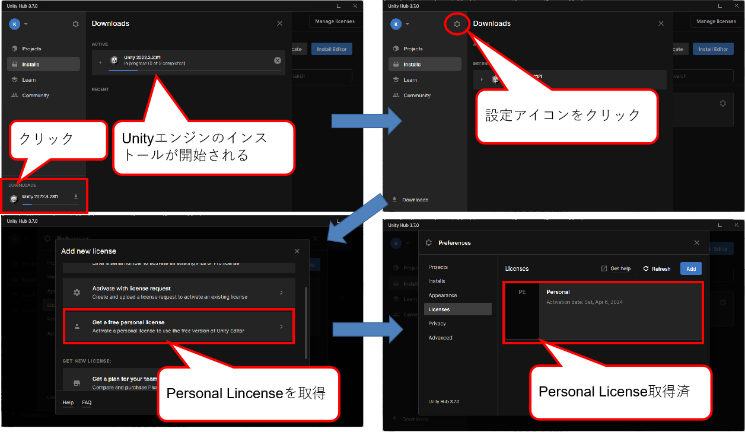Click Manage licenses in in-progress Downloads window

335,21
